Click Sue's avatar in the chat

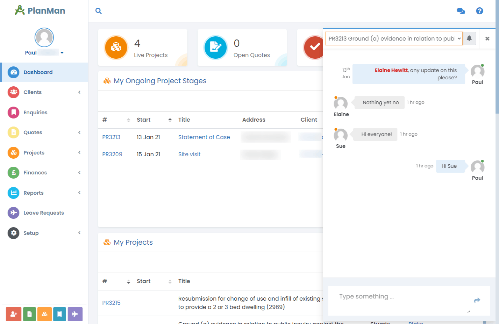[x=341, y=136]
